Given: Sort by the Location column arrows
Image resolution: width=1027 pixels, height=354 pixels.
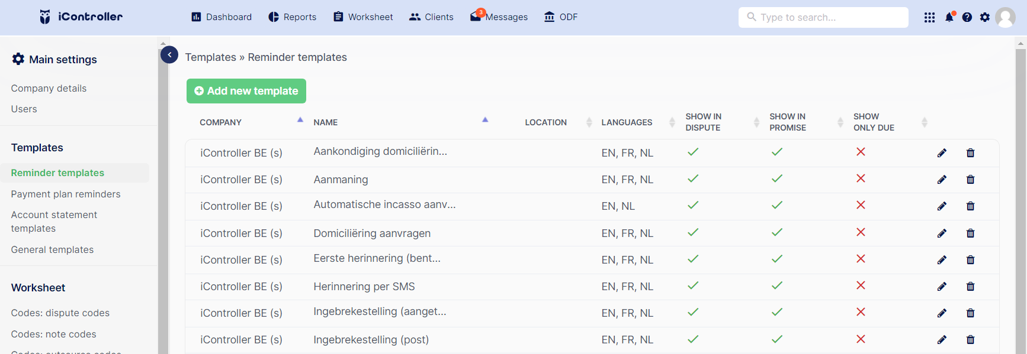Looking at the screenshot, I should click(589, 122).
